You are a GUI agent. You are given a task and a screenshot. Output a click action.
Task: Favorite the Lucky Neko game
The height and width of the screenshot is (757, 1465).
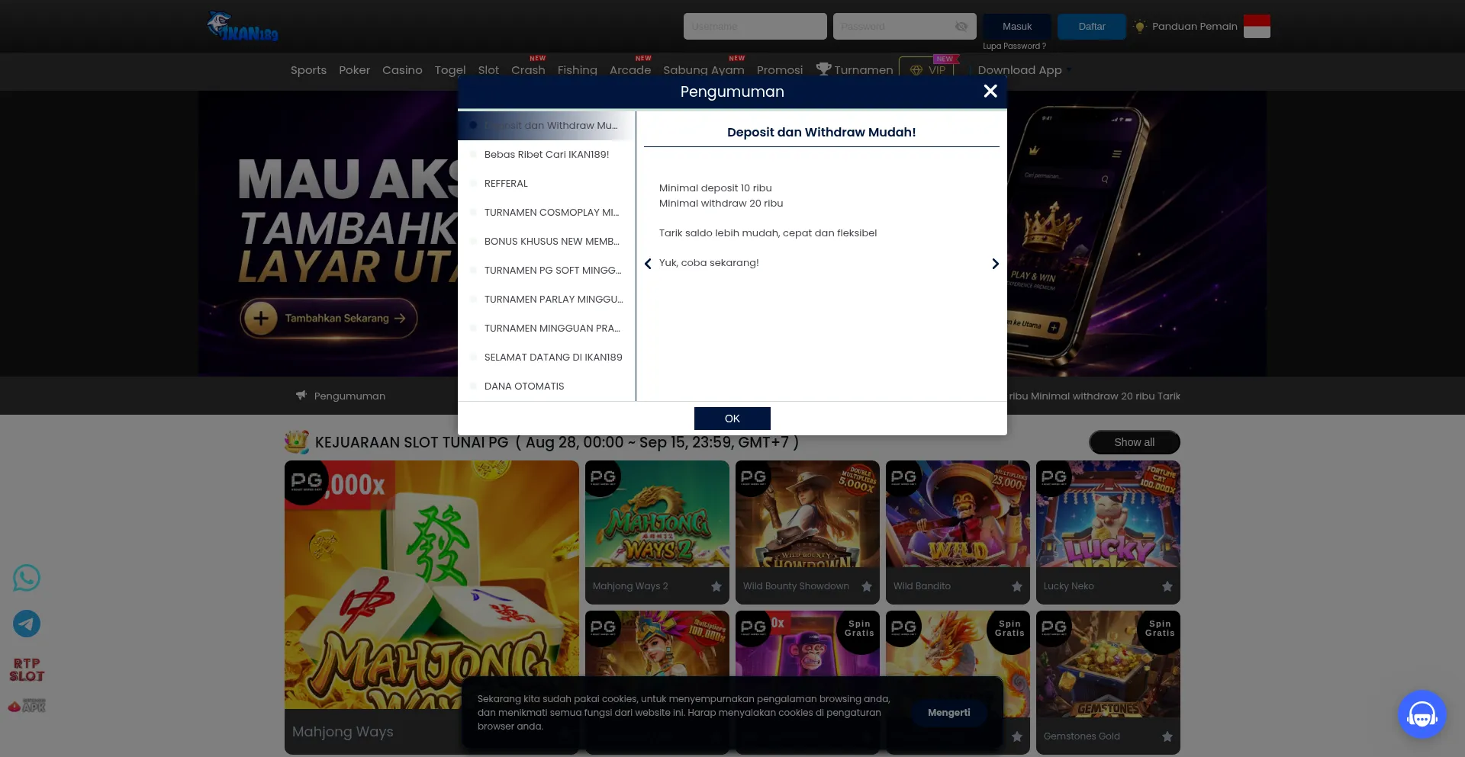pyautogui.click(x=1167, y=586)
